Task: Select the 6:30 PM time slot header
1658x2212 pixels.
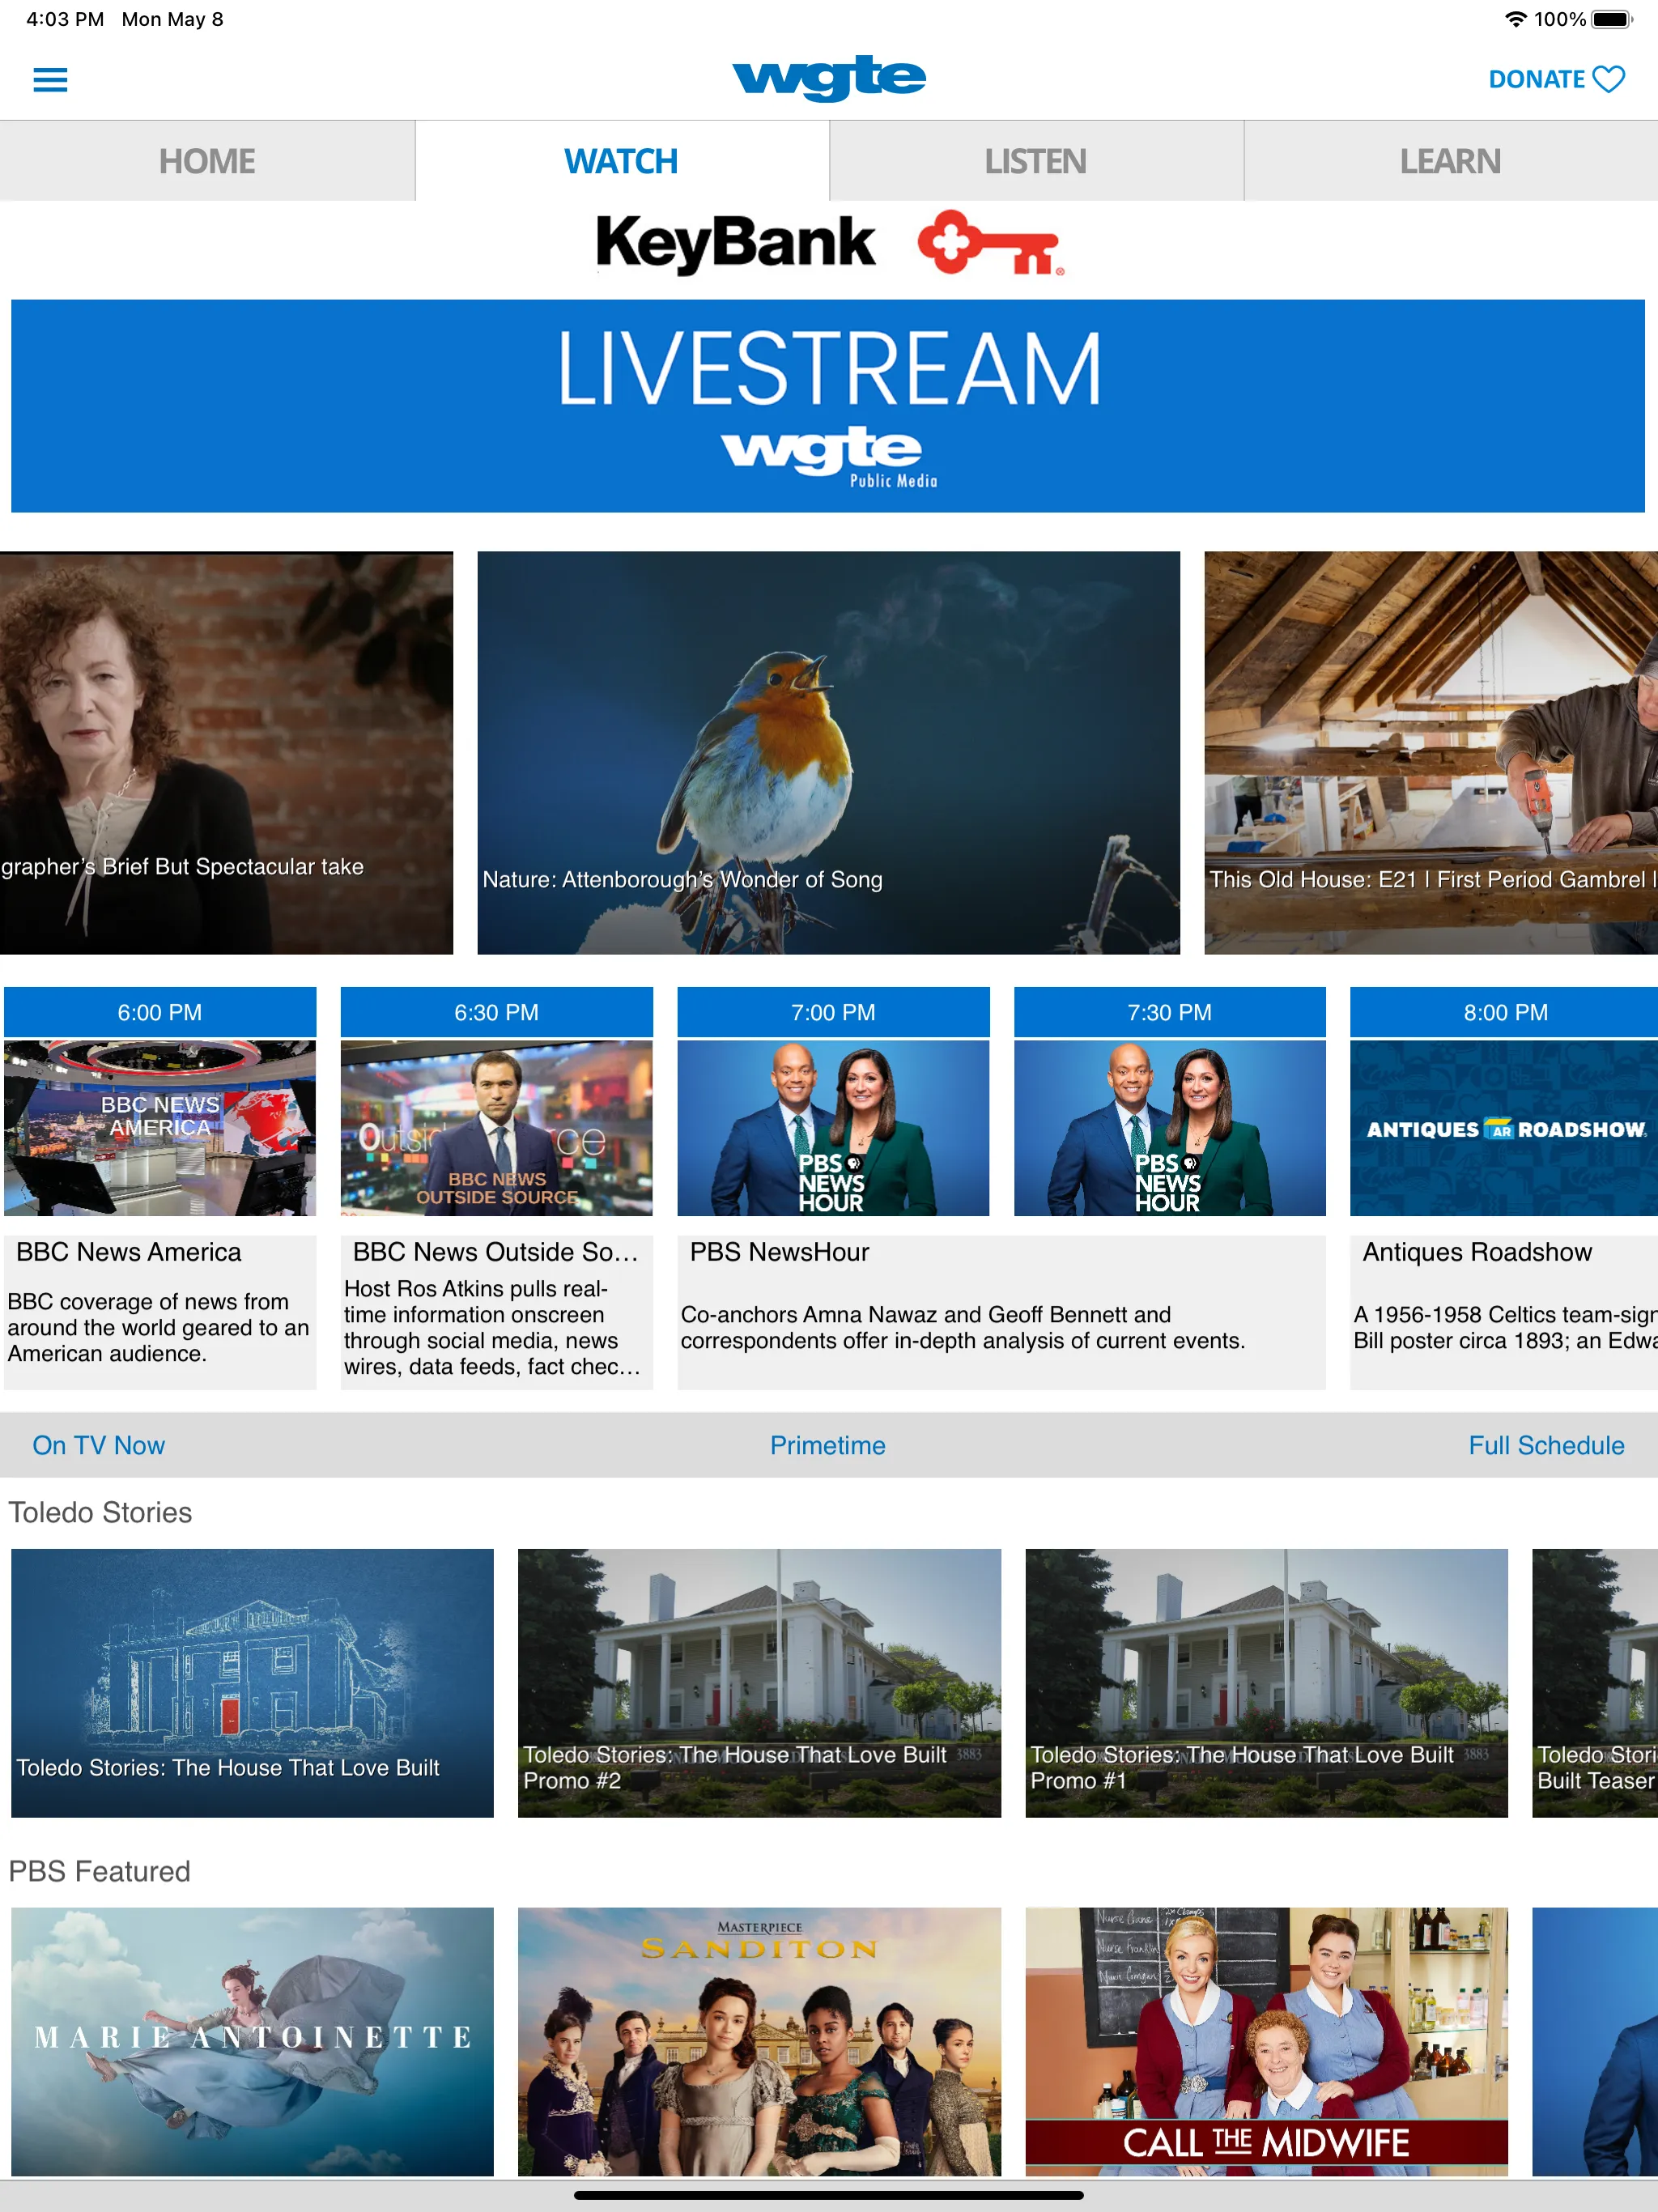Action: [496, 1012]
